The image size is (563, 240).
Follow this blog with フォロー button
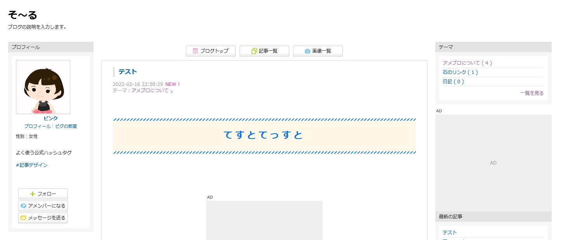coord(43,194)
